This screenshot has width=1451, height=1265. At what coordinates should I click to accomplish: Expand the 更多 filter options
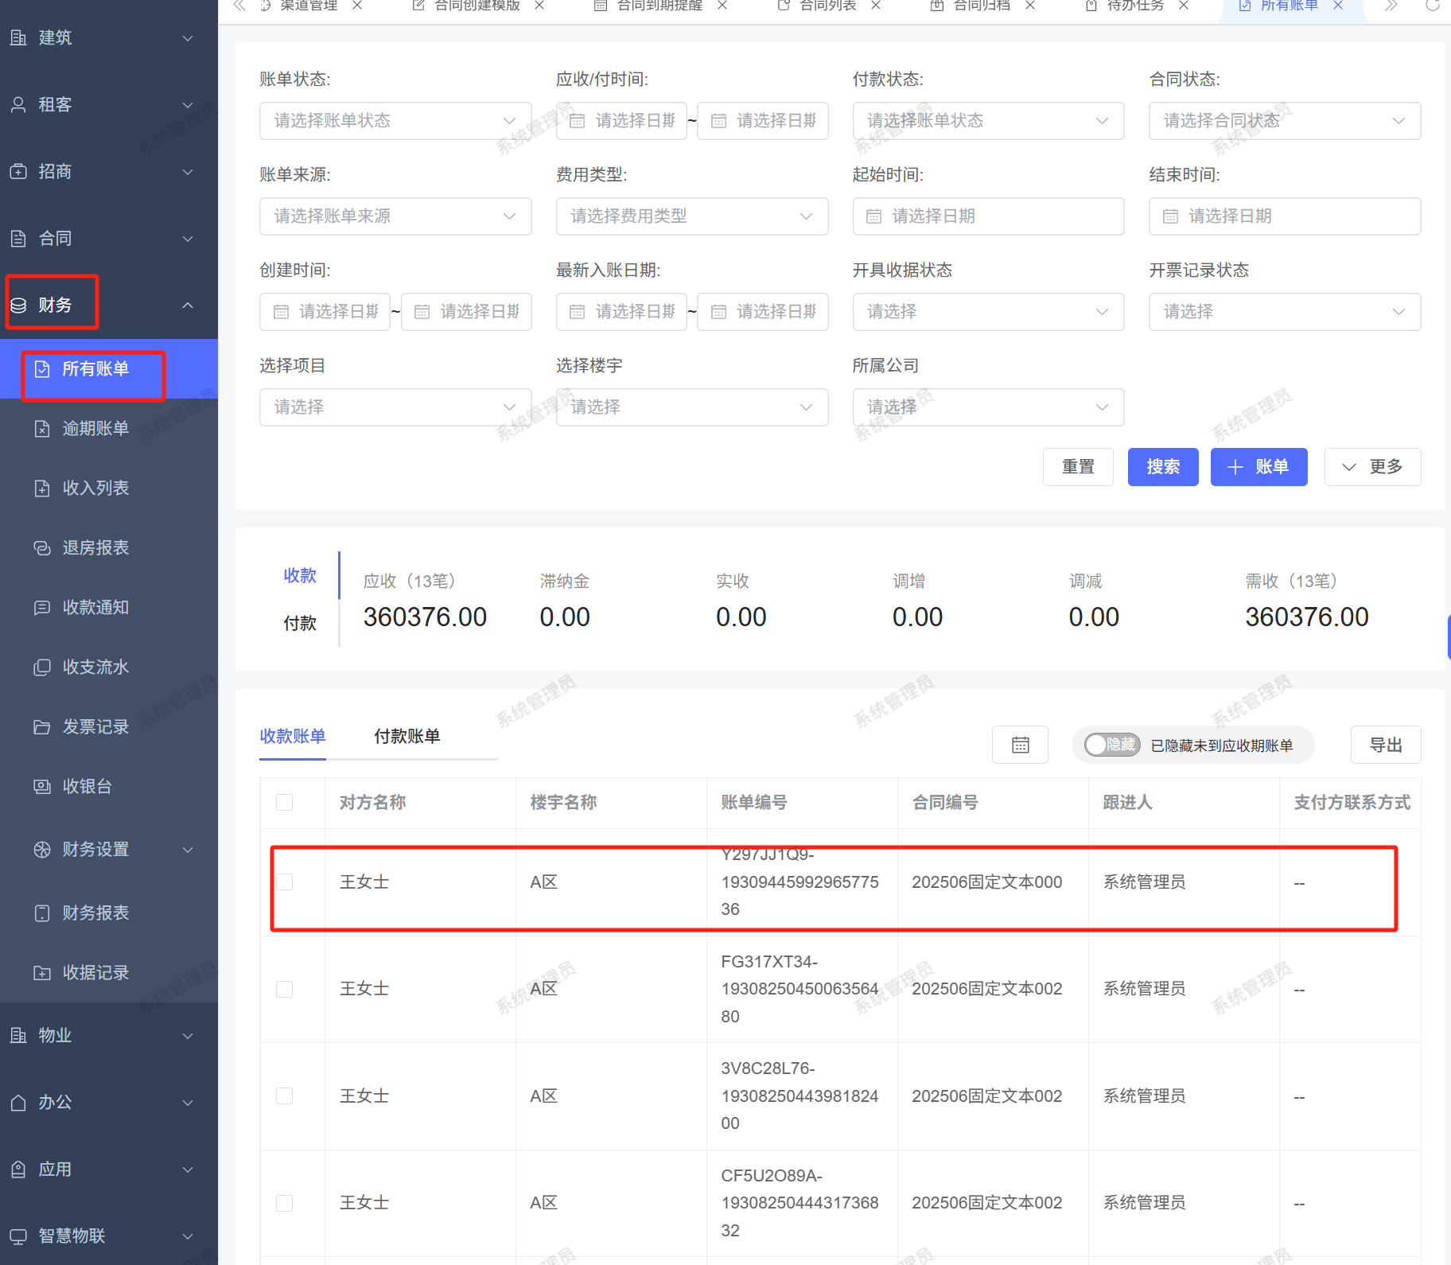click(1371, 467)
